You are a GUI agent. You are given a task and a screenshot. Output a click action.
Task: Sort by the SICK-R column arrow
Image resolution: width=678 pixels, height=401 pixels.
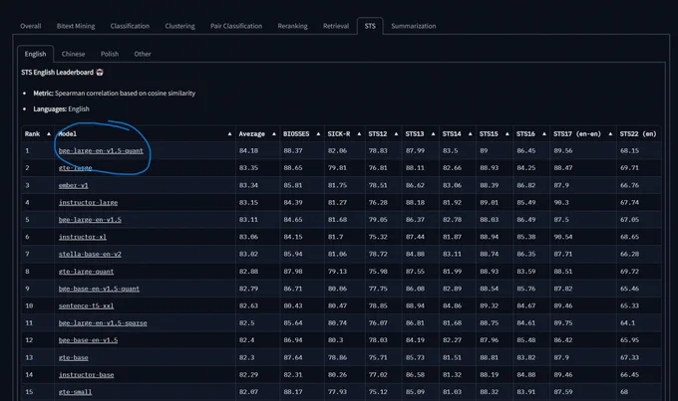click(x=359, y=134)
